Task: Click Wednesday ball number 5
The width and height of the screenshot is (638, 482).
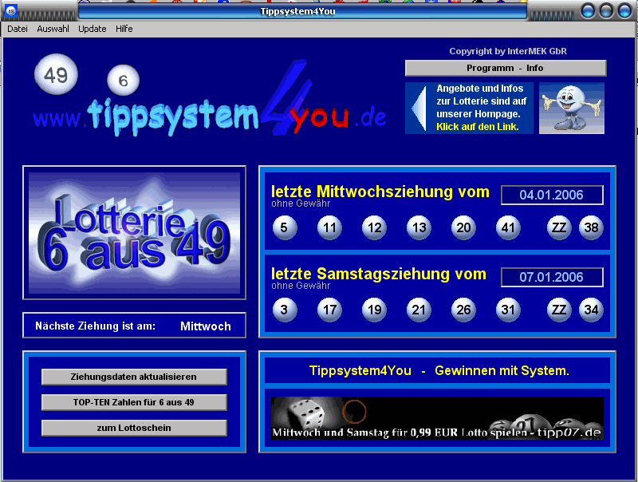Action: (285, 227)
